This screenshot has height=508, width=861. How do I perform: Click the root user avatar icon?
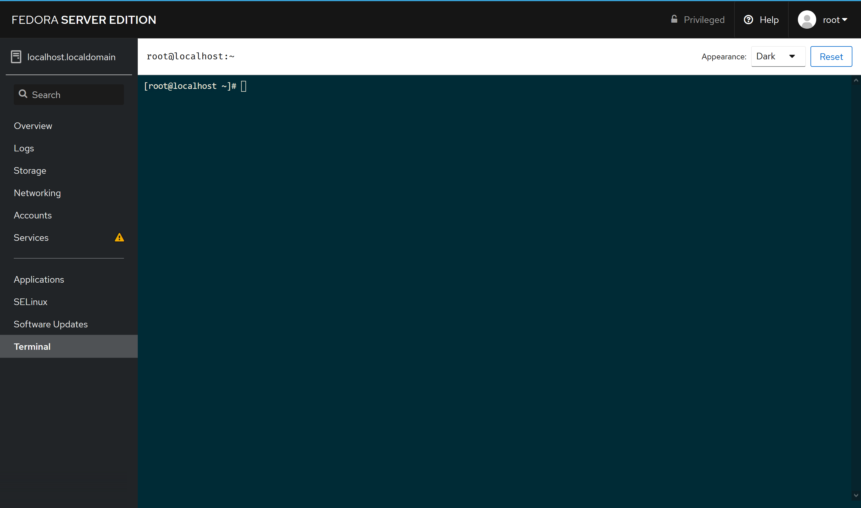tap(806, 19)
